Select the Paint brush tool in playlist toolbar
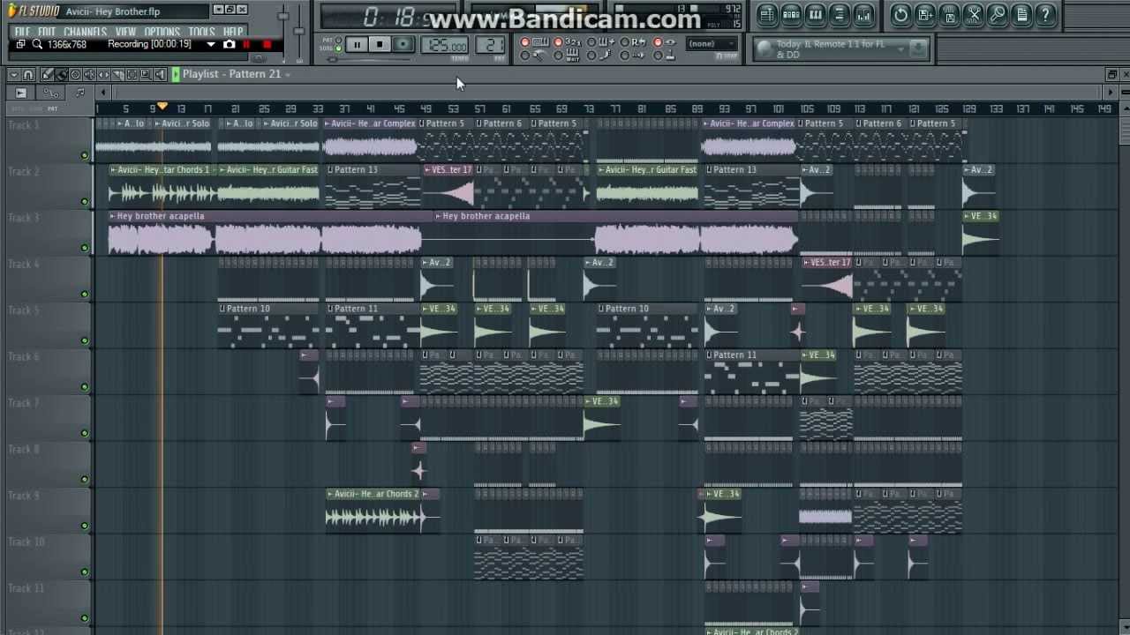Image resolution: width=1130 pixels, height=635 pixels. pos(61,75)
